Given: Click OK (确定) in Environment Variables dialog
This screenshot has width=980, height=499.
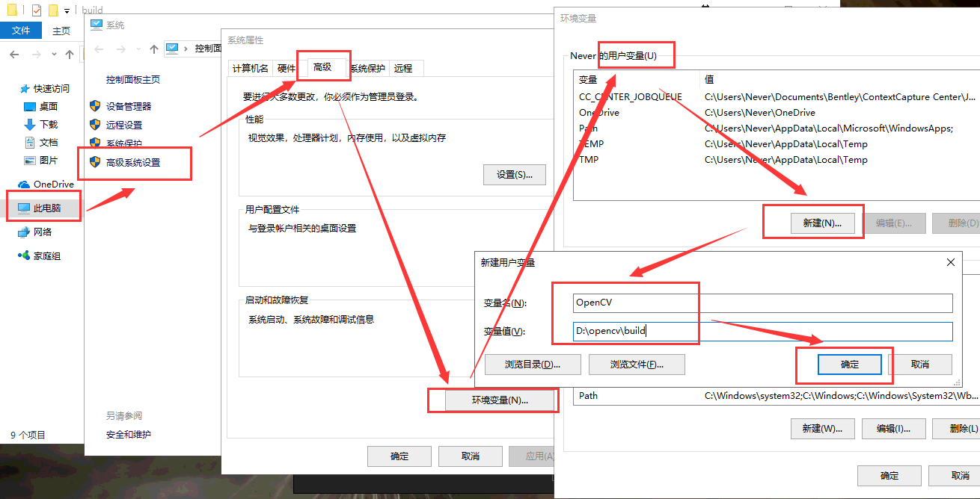Looking at the screenshot, I should click(889, 476).
